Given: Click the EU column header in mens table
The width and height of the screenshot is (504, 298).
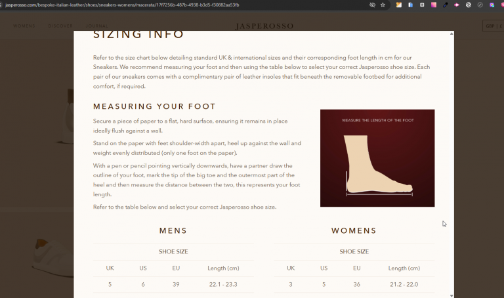Looking at the screenshot, I should (x=176, y=268).
